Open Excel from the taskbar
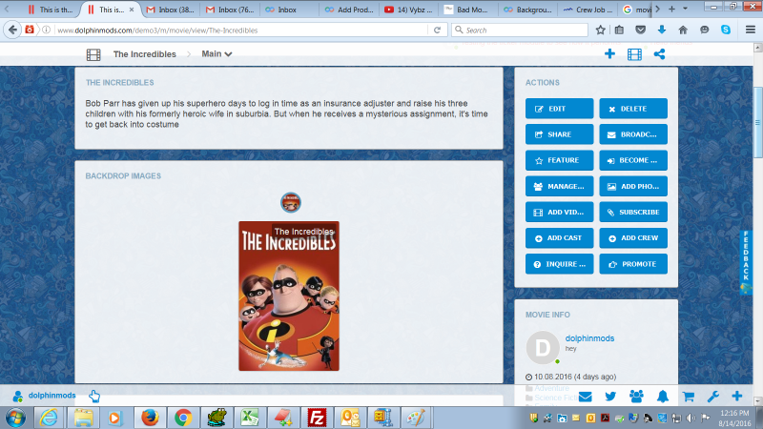The image size is (763, 429). tap(250, 418)
